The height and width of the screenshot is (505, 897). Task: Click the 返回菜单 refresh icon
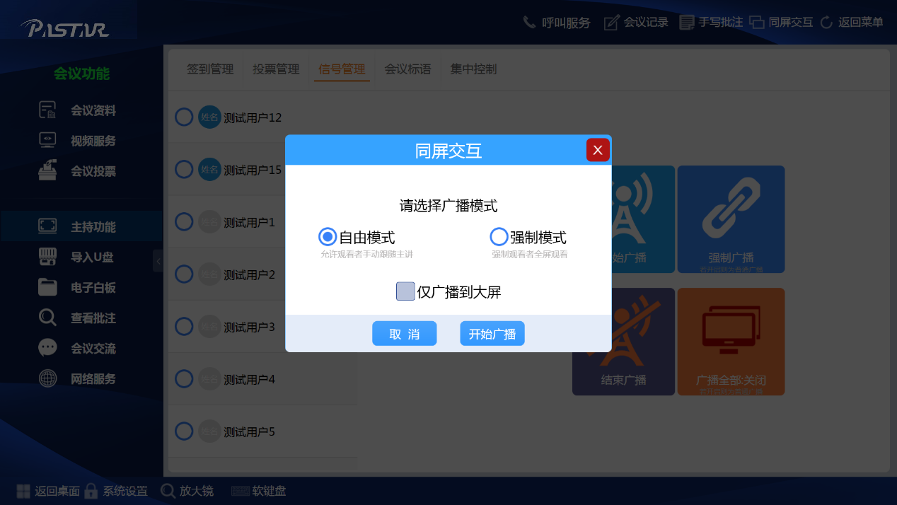pos(826,23)
